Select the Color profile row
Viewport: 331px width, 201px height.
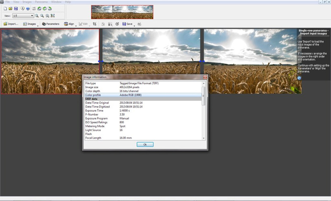[142, 95]
